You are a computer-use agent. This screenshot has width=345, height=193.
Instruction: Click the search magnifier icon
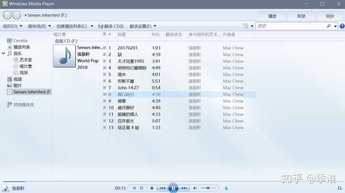tap(329, 26)
